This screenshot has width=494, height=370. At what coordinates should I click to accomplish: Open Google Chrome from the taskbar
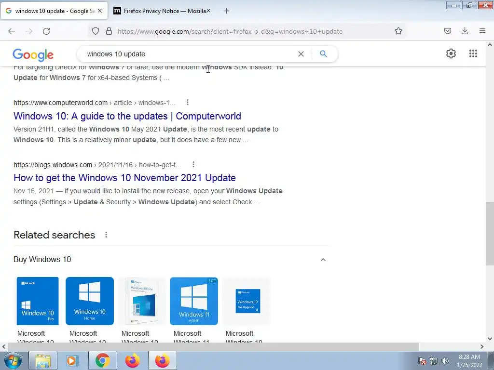point(102,360)
